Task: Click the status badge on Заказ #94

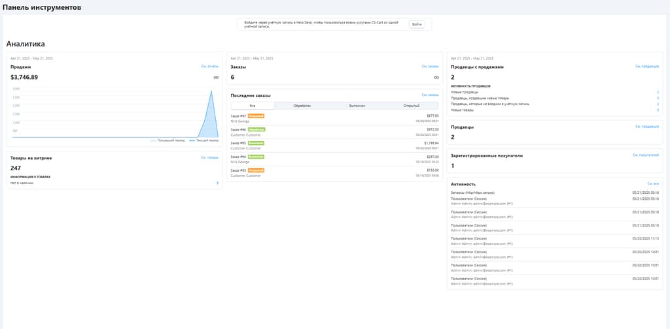Action: (x=256, y=157)
